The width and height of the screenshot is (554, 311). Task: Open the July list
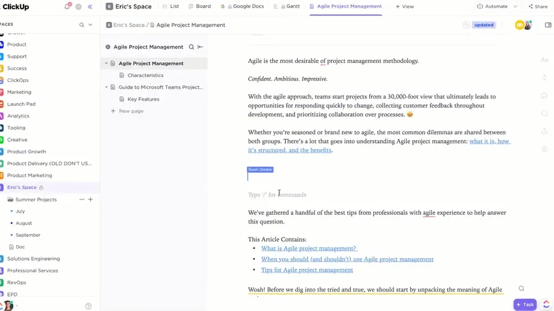click(x=20, y=211)
